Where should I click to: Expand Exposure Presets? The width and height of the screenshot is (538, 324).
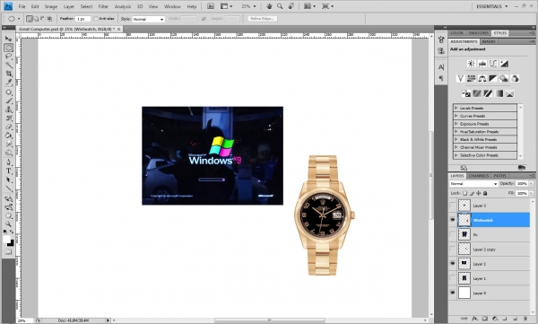(x=456, y=124)
